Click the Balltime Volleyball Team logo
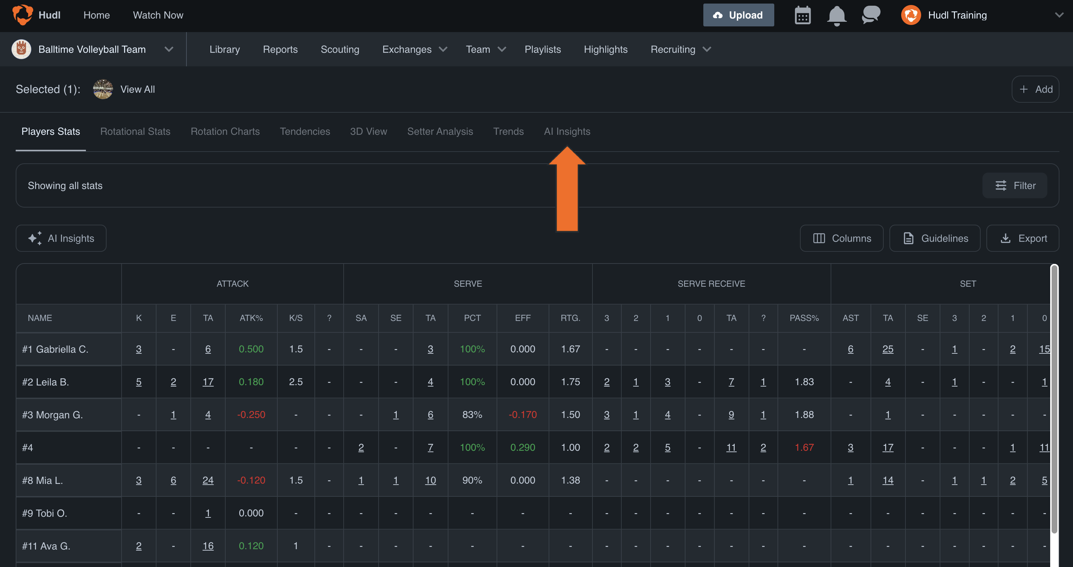1073x567 pixels. (x=21, y=49)
